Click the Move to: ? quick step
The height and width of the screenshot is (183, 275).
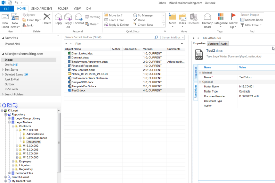113,15
